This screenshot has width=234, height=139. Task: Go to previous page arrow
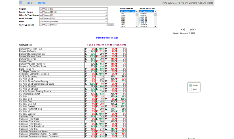184,30
